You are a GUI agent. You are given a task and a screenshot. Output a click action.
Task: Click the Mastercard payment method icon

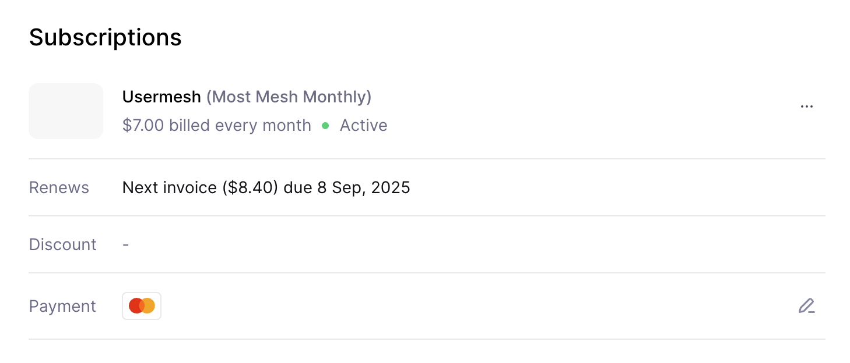(x=142, y=306)
